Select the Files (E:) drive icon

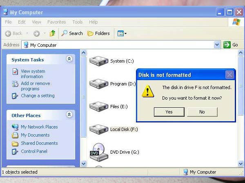[x=99, y=107]
